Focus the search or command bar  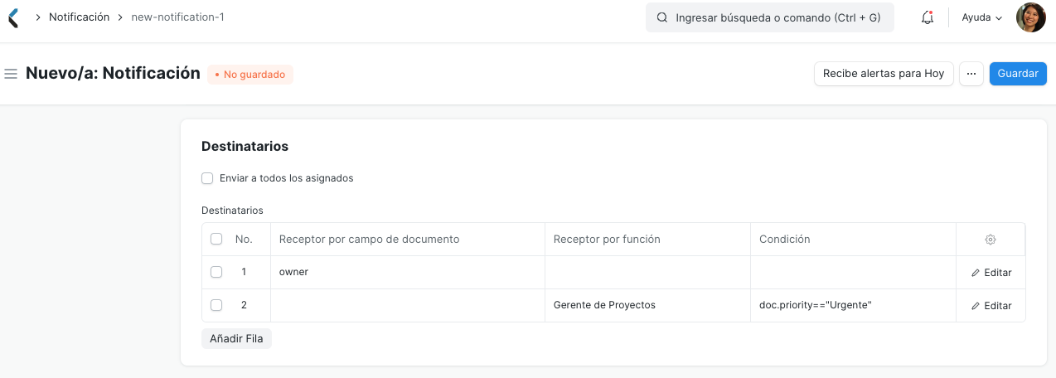(x=770, y=17)
